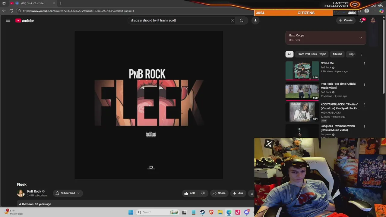The image size is (386, 217).
Task: Show more filter chips with arrow
Action: coord(361,54)
